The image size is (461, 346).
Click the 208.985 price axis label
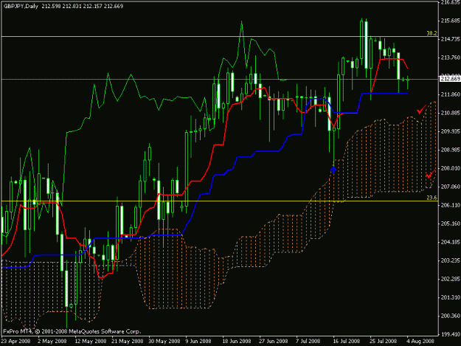pos(451,150)
